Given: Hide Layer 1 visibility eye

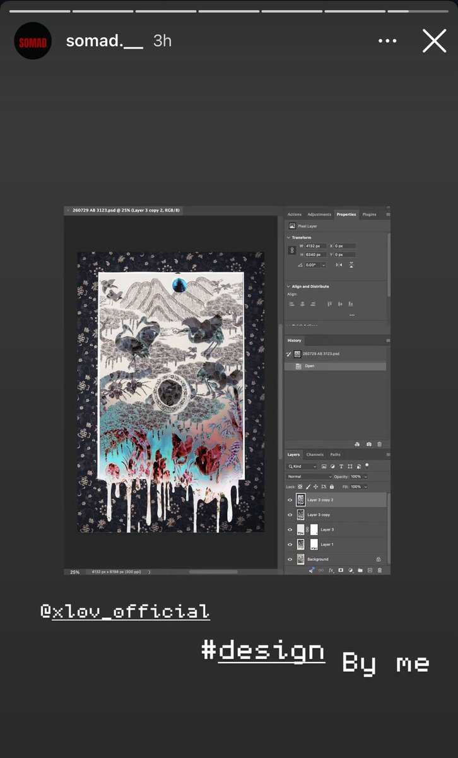Looking at the screenshot, I should [x=290, y=544].
